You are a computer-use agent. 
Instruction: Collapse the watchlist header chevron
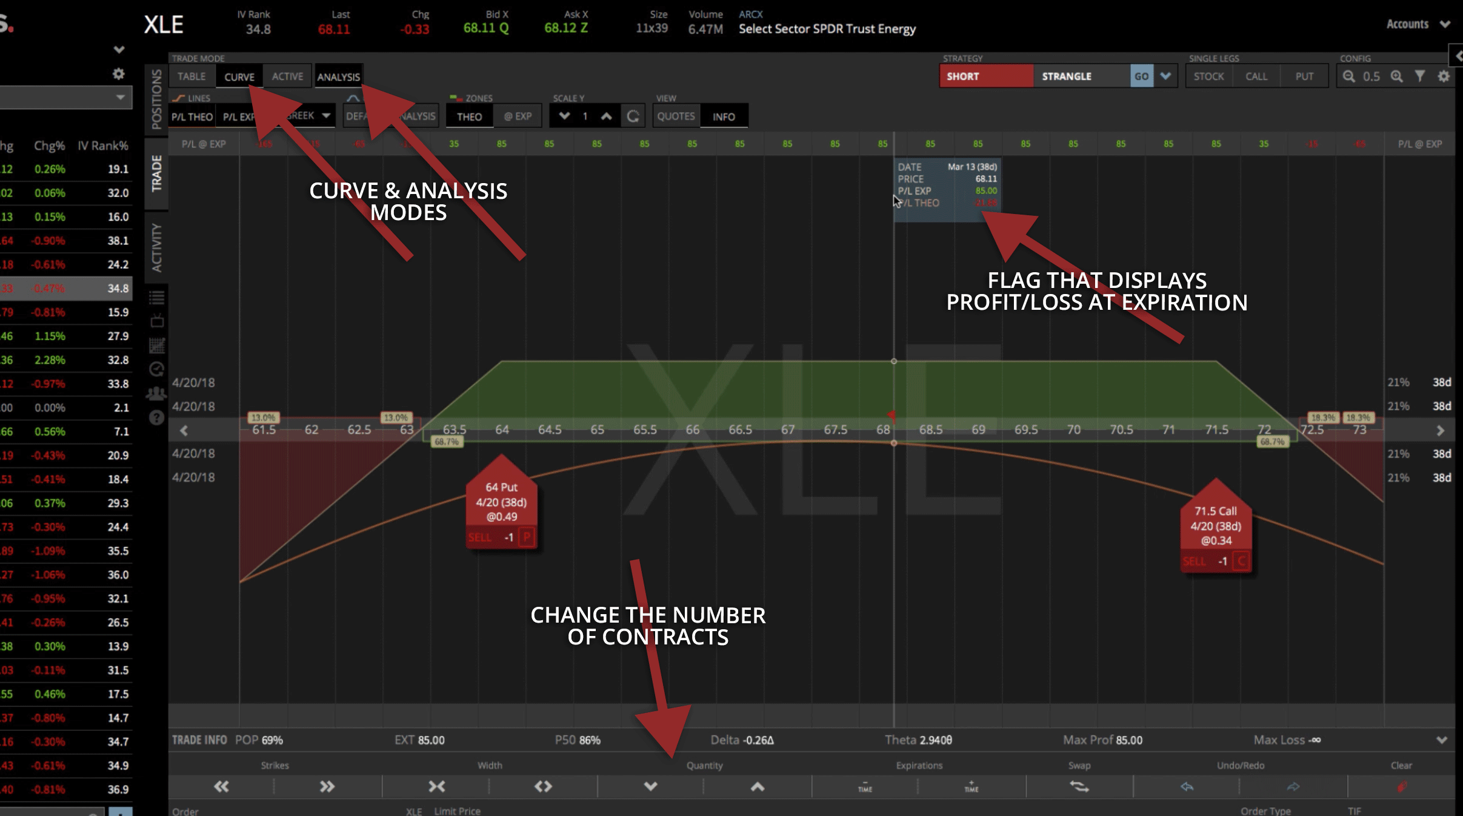[119, 50]
